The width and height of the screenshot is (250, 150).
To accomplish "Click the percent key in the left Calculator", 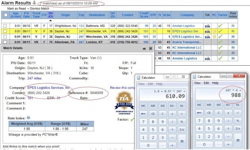I will pyautogui.click(x=182, y=122).
